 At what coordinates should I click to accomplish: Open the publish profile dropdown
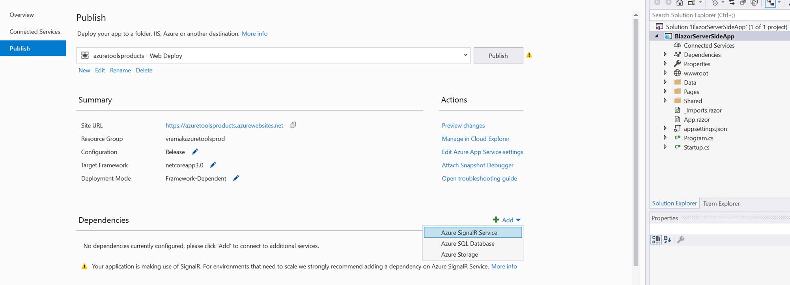tap(465, 55)
